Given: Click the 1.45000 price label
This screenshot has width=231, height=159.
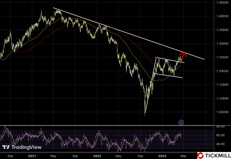Looking at the screenshot, I should 222,3.
